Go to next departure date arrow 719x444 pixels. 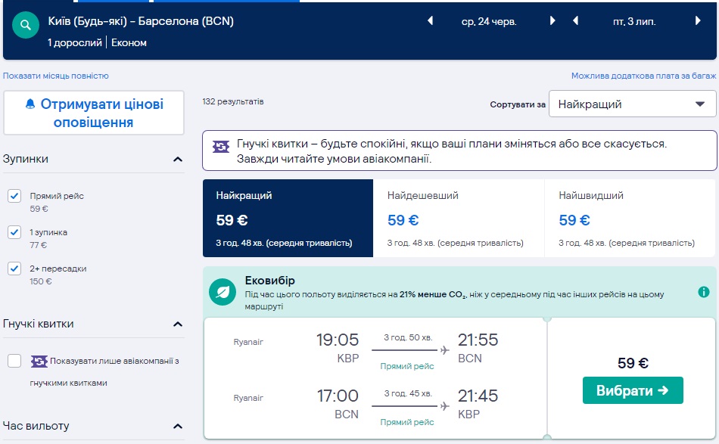(x=552, y=21)
